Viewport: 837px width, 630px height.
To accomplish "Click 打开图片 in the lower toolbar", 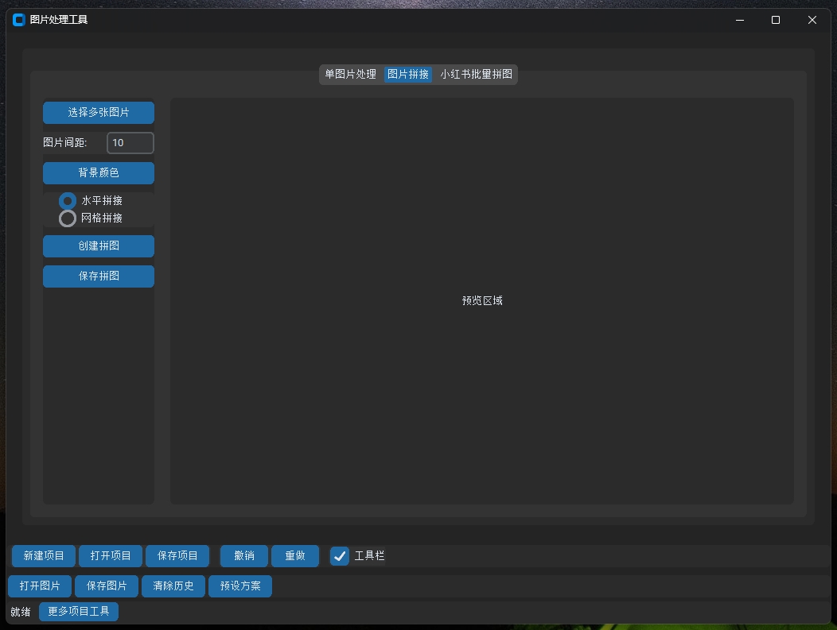I will click(x=40, y=586).
